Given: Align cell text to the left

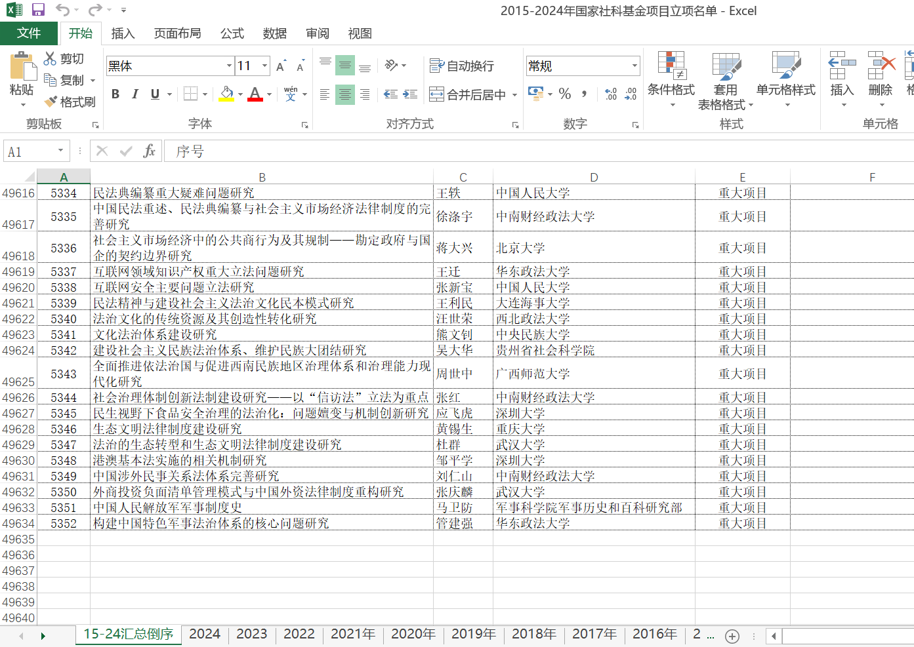Looking at the screenshot, I should coord(325,94).
